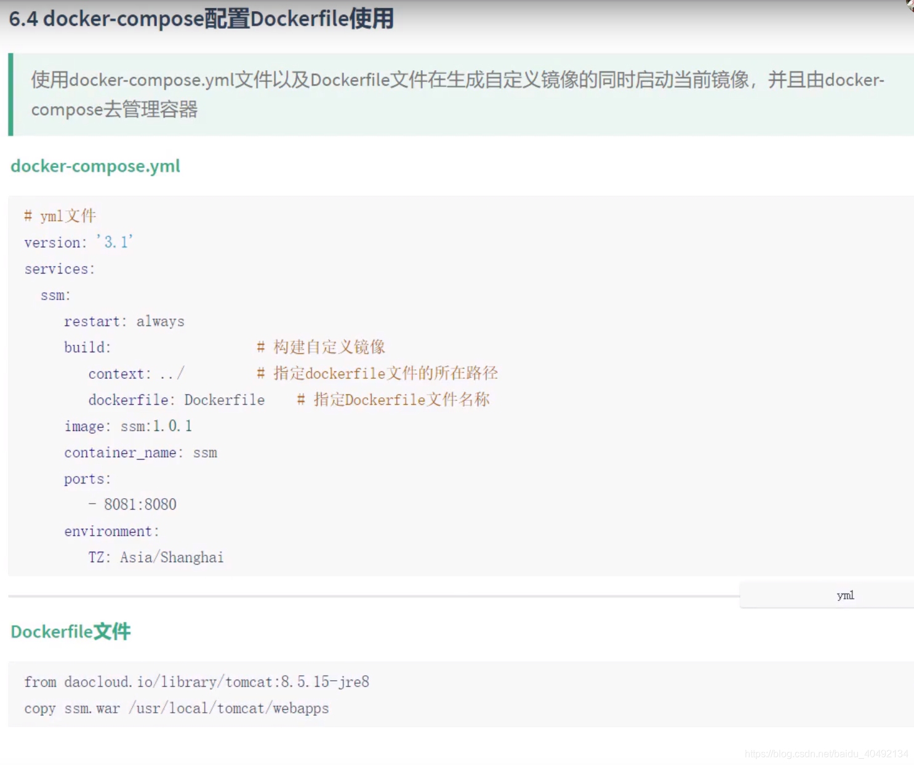Select the 'copy ssm.war' Dockerfile line
The height and width of the screenshot is (765, 914).
[x=177, y=708]
